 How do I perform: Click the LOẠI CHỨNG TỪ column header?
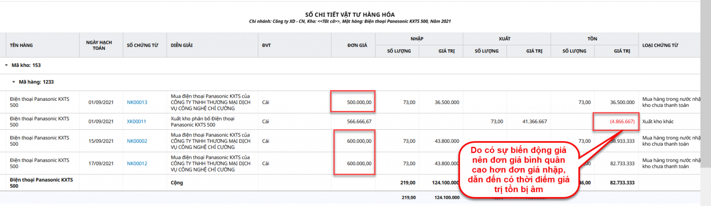[660, 45]
